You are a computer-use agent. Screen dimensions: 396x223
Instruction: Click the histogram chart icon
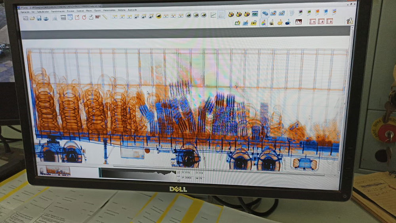tap(299, 22)
